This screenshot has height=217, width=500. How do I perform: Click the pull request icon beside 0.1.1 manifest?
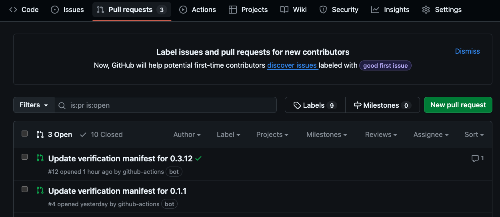pyautogui.click(x=40, y=191)
